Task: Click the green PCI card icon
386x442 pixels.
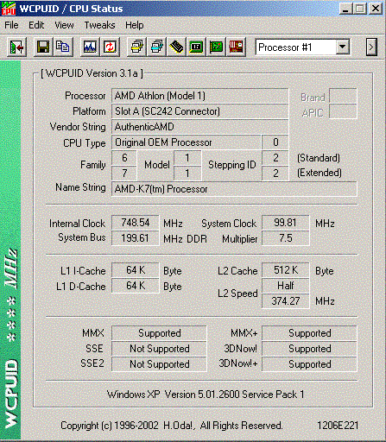Action: point(216,47)
